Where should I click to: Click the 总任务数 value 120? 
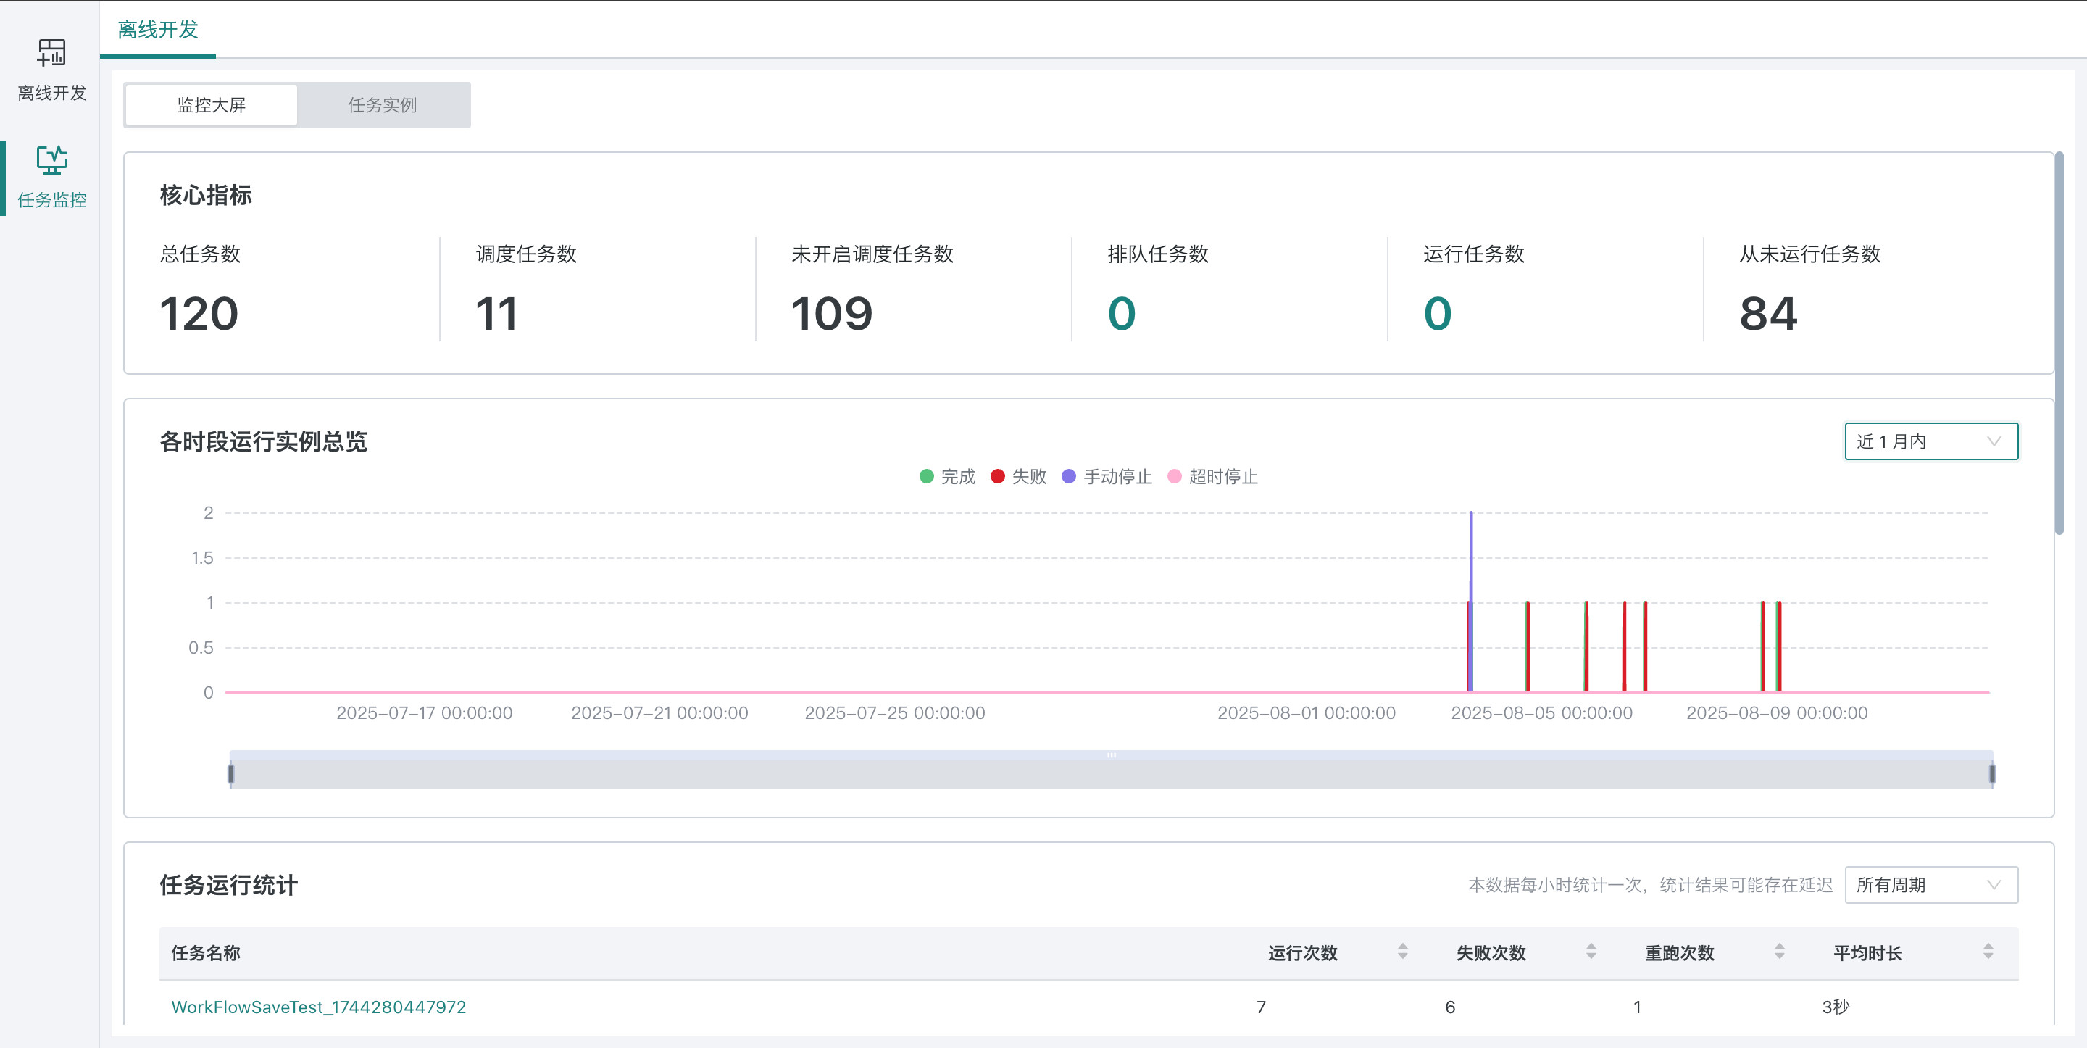coord(199,314)
